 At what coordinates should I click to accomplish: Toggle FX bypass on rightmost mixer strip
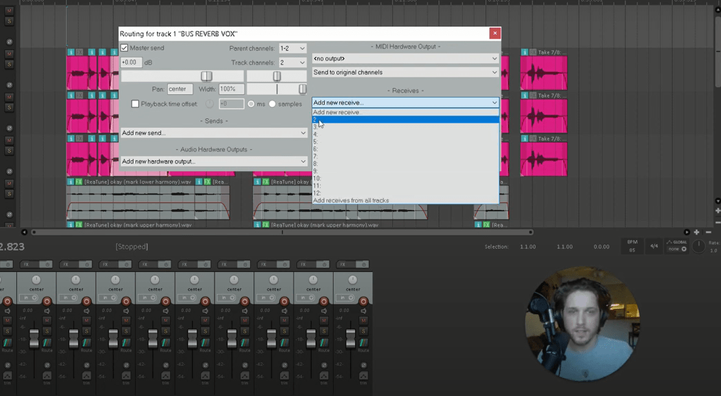point(363,265)
